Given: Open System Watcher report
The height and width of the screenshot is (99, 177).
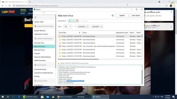Looking at the screenshot, I should 40,31.
